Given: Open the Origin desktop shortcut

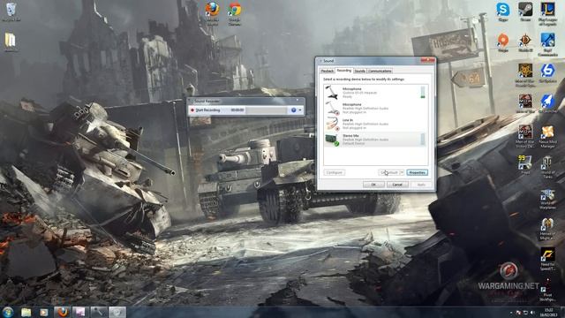Looking at the screenshot, I should click(503, 42).
